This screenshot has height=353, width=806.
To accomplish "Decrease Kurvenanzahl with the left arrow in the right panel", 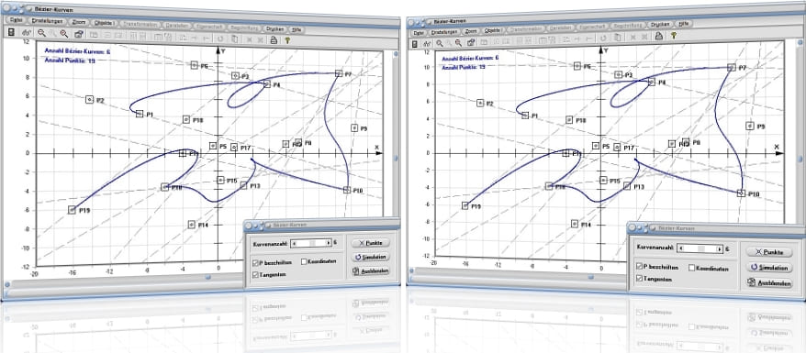I will [680, 248].
